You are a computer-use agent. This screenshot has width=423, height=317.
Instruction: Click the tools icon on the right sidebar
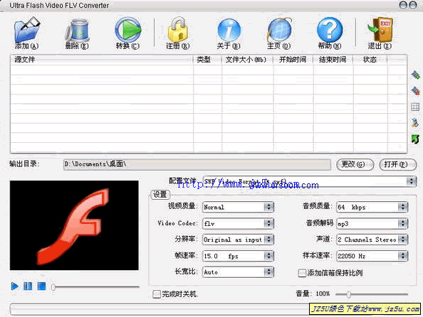415,123
